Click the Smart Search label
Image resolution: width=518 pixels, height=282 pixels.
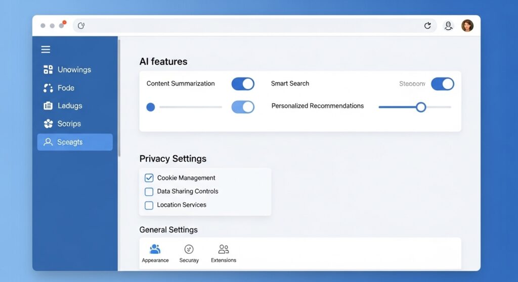click(290, 84)
